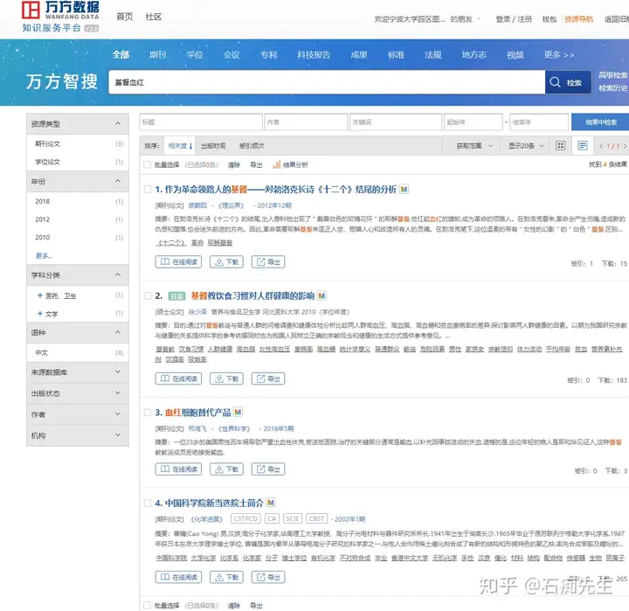Go to previous results page arrow
Viewport: 629px width, 611px height.
point(601,146)
